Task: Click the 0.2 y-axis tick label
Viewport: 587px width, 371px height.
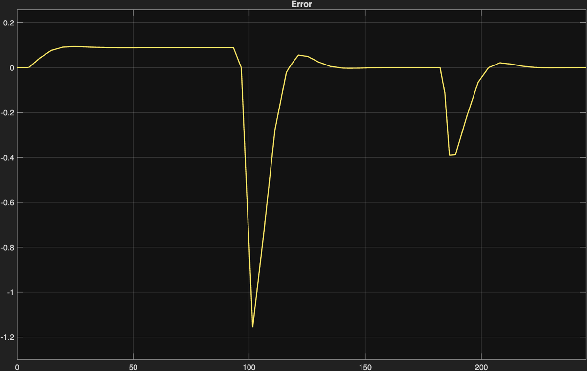Action: pos(10,23)
